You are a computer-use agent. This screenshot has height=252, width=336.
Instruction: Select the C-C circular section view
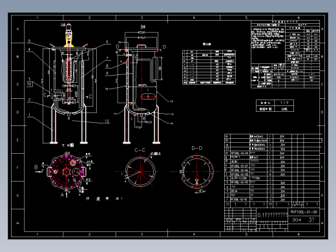(x=140, y=172)
